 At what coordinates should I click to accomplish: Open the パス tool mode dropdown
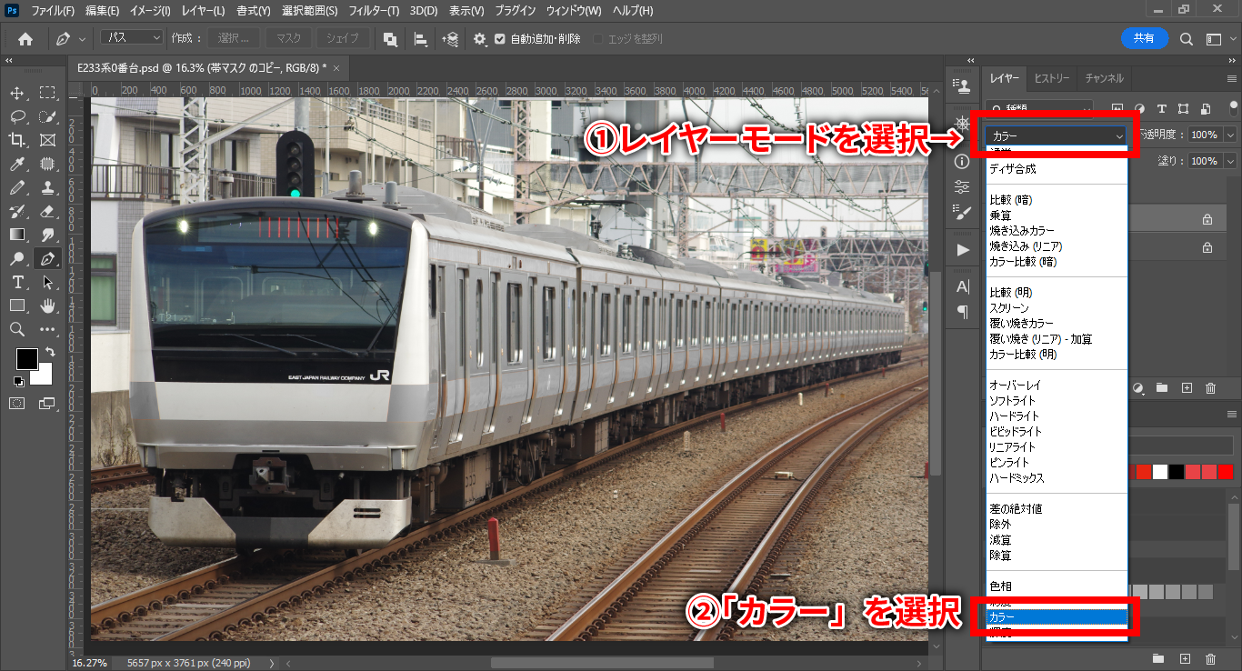(131, 38)
